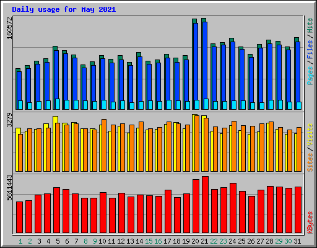This screenshot has width=317, height=248.
Task: Click day 30 on the x-axis
Action: point(288,241)
